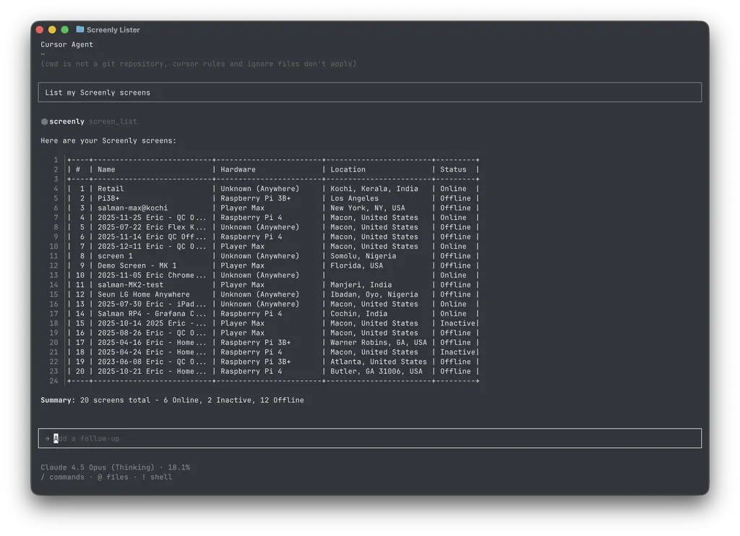
Task: Minimize the window with the yellow button
Action: coord(52,30)
